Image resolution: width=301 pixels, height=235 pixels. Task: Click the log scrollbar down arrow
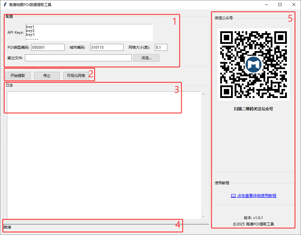203,216
